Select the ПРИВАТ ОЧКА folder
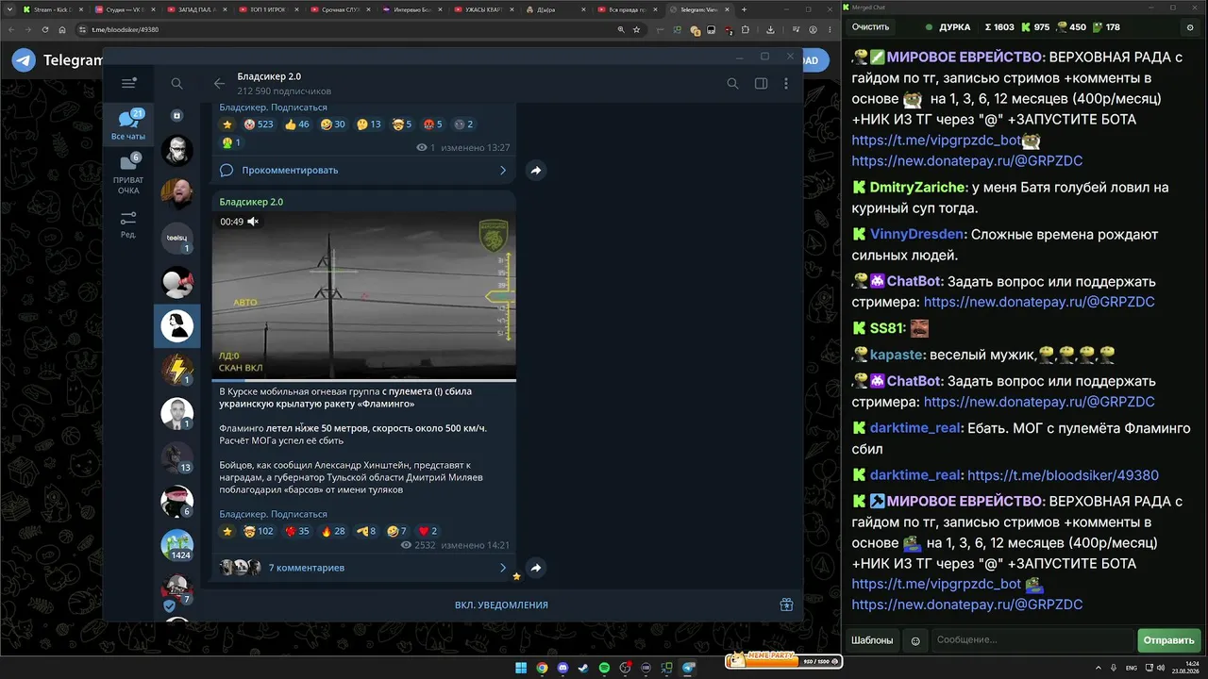1208x679 pixels. click(128, 174)
